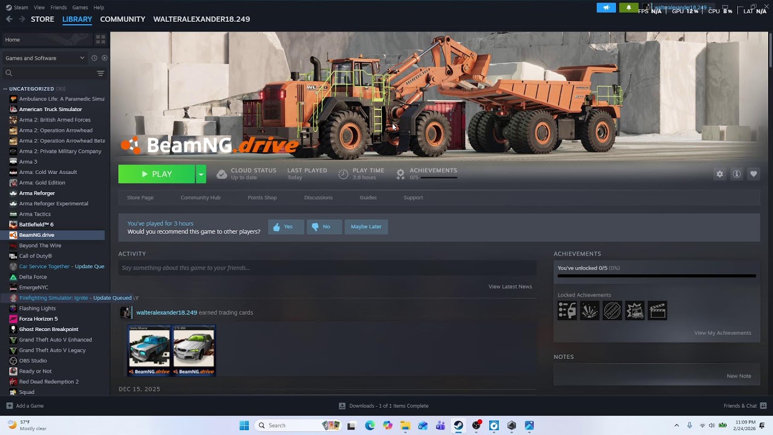The width and height of the screenshot is (773, 435).
Task: Click the forward navigation arrow
Action: 22,19
